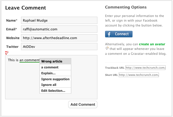
Task: Click the Trackback URL text box
Action: point(146,68)
